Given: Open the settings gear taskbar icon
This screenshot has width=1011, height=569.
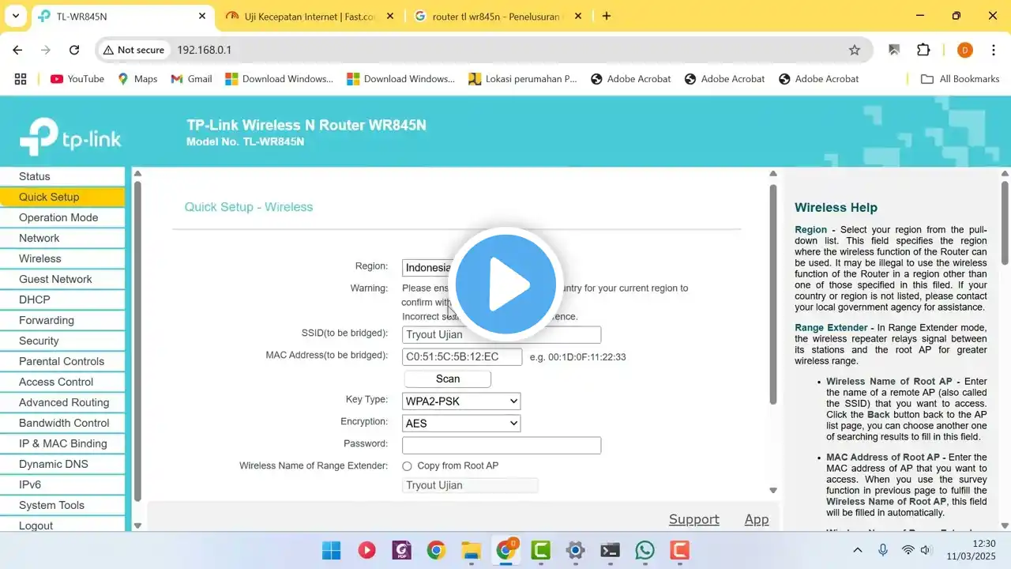Looking at the screenshot, I should coord(575,550).
